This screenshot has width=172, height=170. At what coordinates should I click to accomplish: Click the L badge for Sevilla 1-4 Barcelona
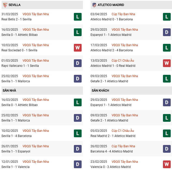point(77,133)
